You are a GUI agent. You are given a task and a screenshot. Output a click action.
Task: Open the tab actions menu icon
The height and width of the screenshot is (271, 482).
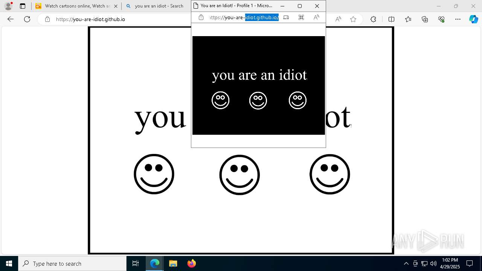(23, 6)
